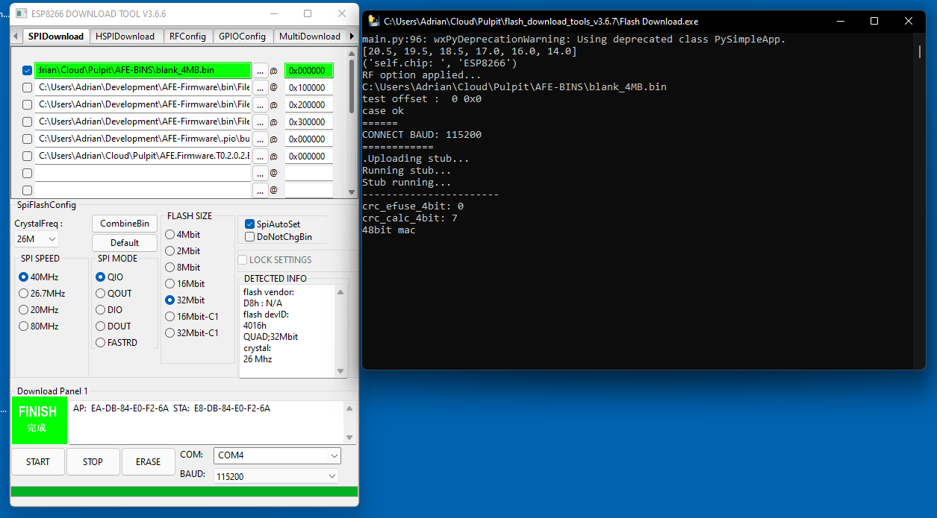Click the browse button for blank_4MB.bin row
937x518 pixels.
pos(260,71)
